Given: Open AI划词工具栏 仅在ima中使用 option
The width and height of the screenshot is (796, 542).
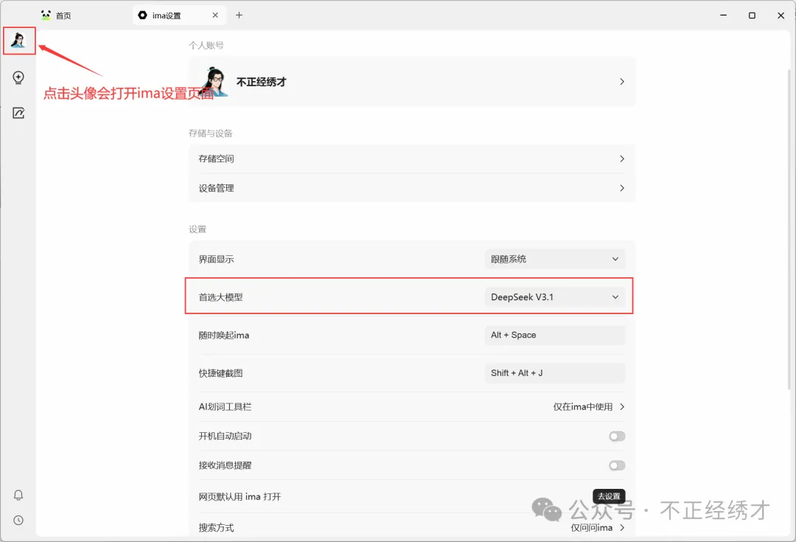Looking at the screenshot, I should coord(589,407).
